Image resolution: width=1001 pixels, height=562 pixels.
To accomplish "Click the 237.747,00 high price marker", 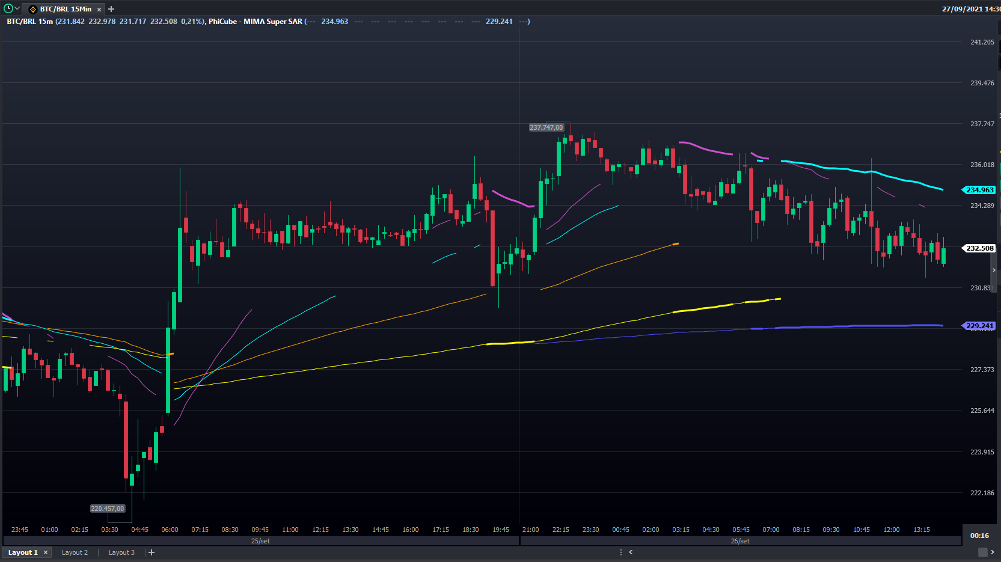I will coord(546,127).
